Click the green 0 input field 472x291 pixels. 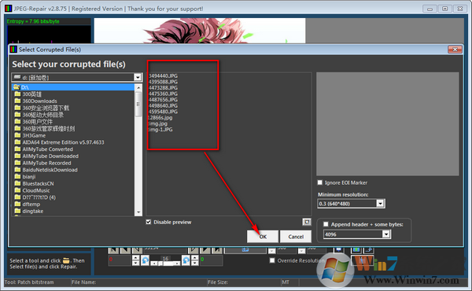point(211,260)
